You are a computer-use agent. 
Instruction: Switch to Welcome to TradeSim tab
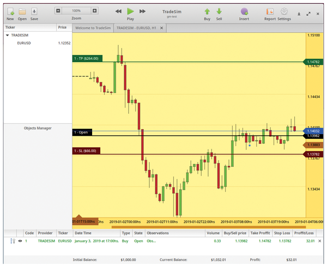(93, 28)
